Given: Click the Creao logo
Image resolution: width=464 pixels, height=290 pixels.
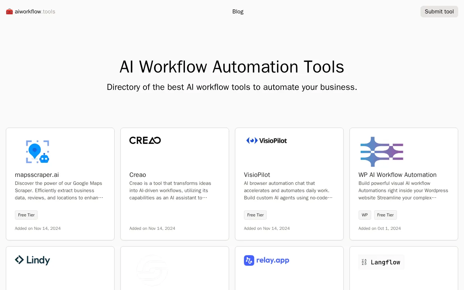Looking at the screenshot, I should pos(145,140).
